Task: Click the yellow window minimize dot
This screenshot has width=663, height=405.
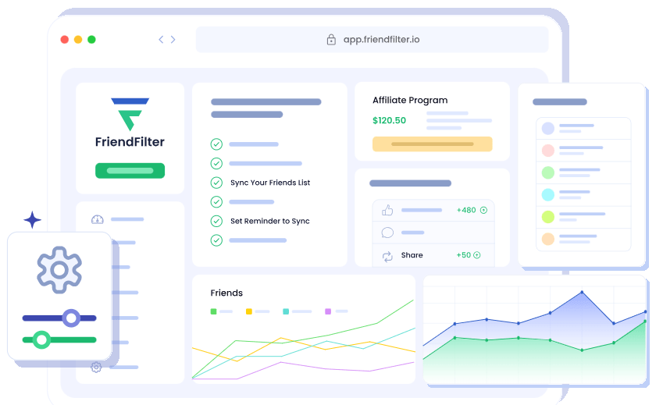Action: [x=78, y=39]
